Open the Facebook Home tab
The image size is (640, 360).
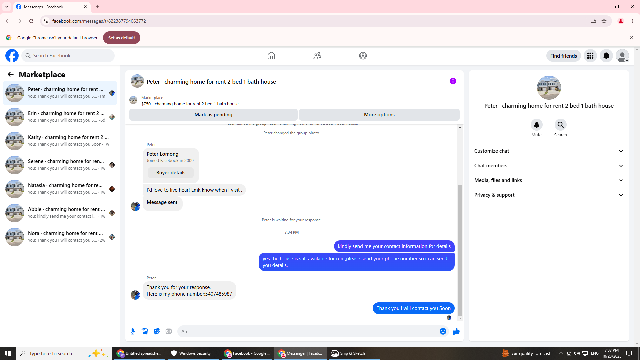(271, 56)
